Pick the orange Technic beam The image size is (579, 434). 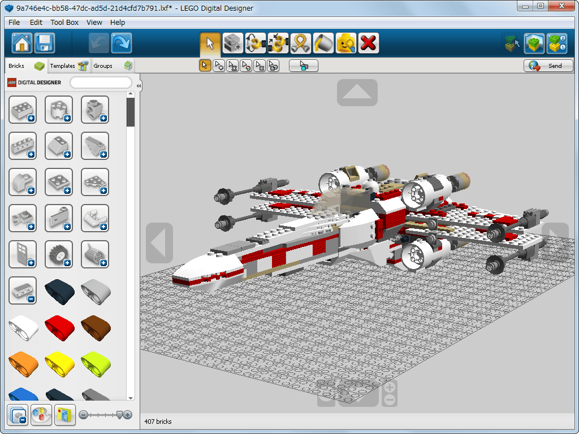23,364
